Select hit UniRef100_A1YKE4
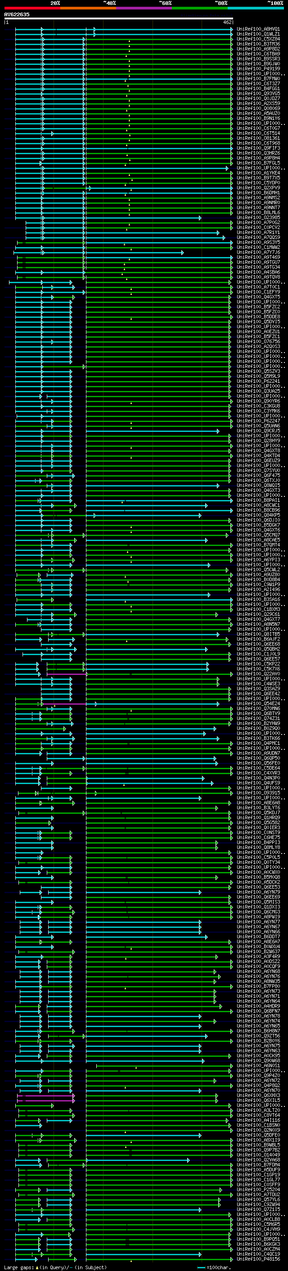This screenshot has height=1271, width=288. point(258,173)
